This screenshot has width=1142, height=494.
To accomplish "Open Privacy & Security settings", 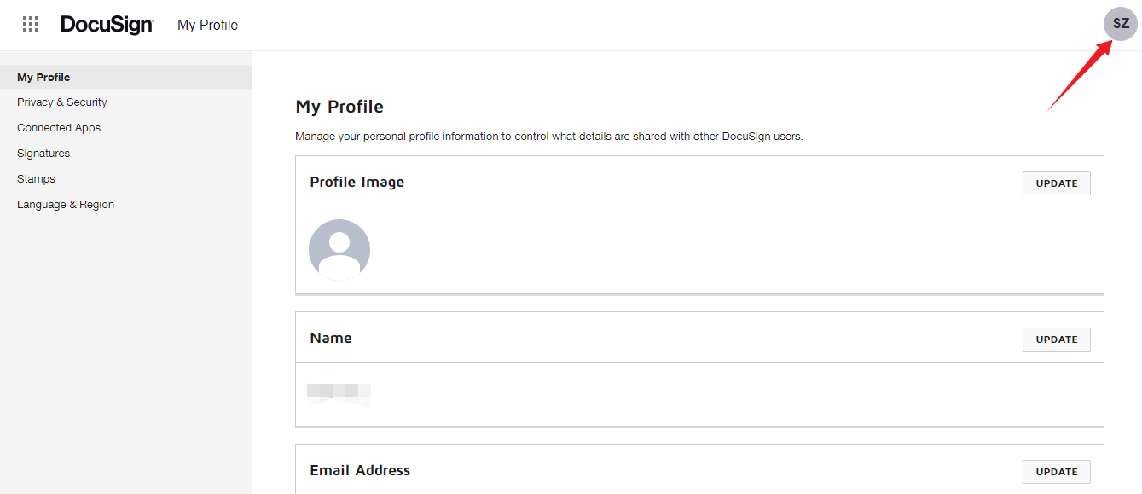I will [62, 102].
